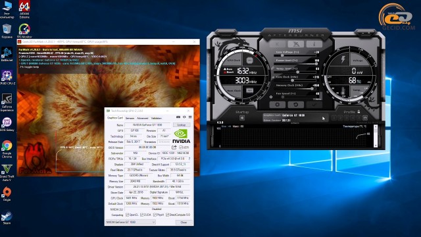Click Afterburner apply checkmark button
This screenshot has width=421, height=237.
coord(314,105)
